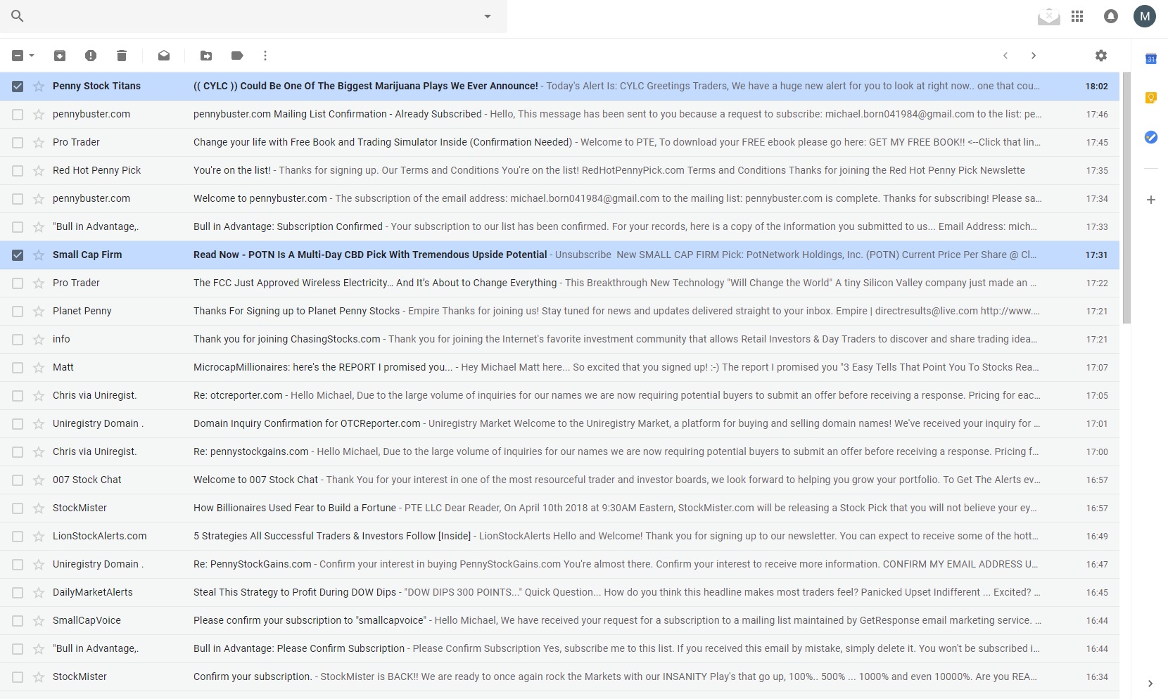Open 'Re: otcreporter.com' email
The height and width of the screenshot is (699, 1168).
coord(559,396)
